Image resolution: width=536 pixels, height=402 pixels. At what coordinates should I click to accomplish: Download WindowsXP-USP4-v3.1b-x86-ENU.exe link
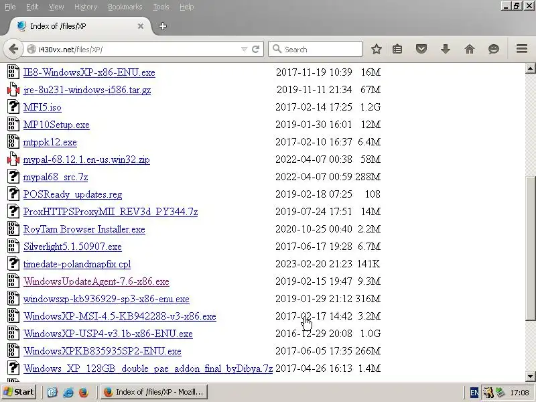[108, 334]
